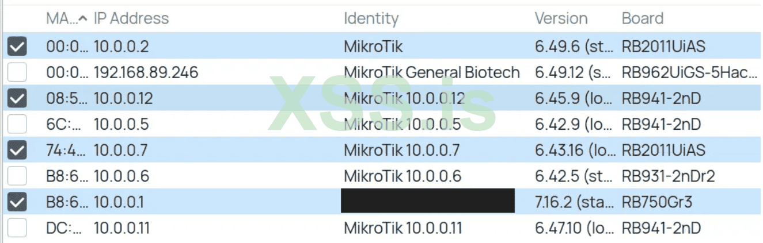Click the IP Address column header
The image size is (763, 243).
point(131,18)
